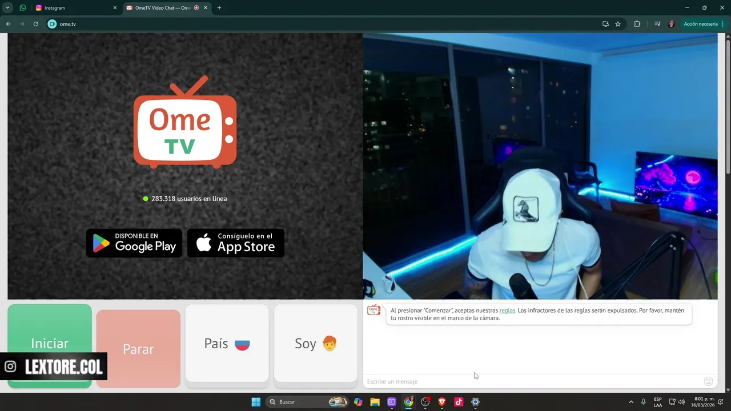Open File Explorer from the taskbar
This screenshot has width=731, height=411.
(x=375, y=402)
